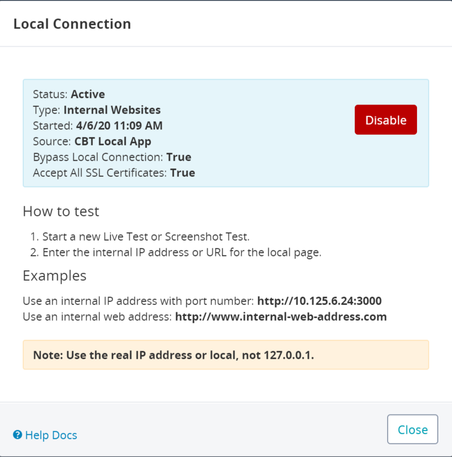
Task: Click the orange note about 127.0.0.1
Action: coord(226,355)
